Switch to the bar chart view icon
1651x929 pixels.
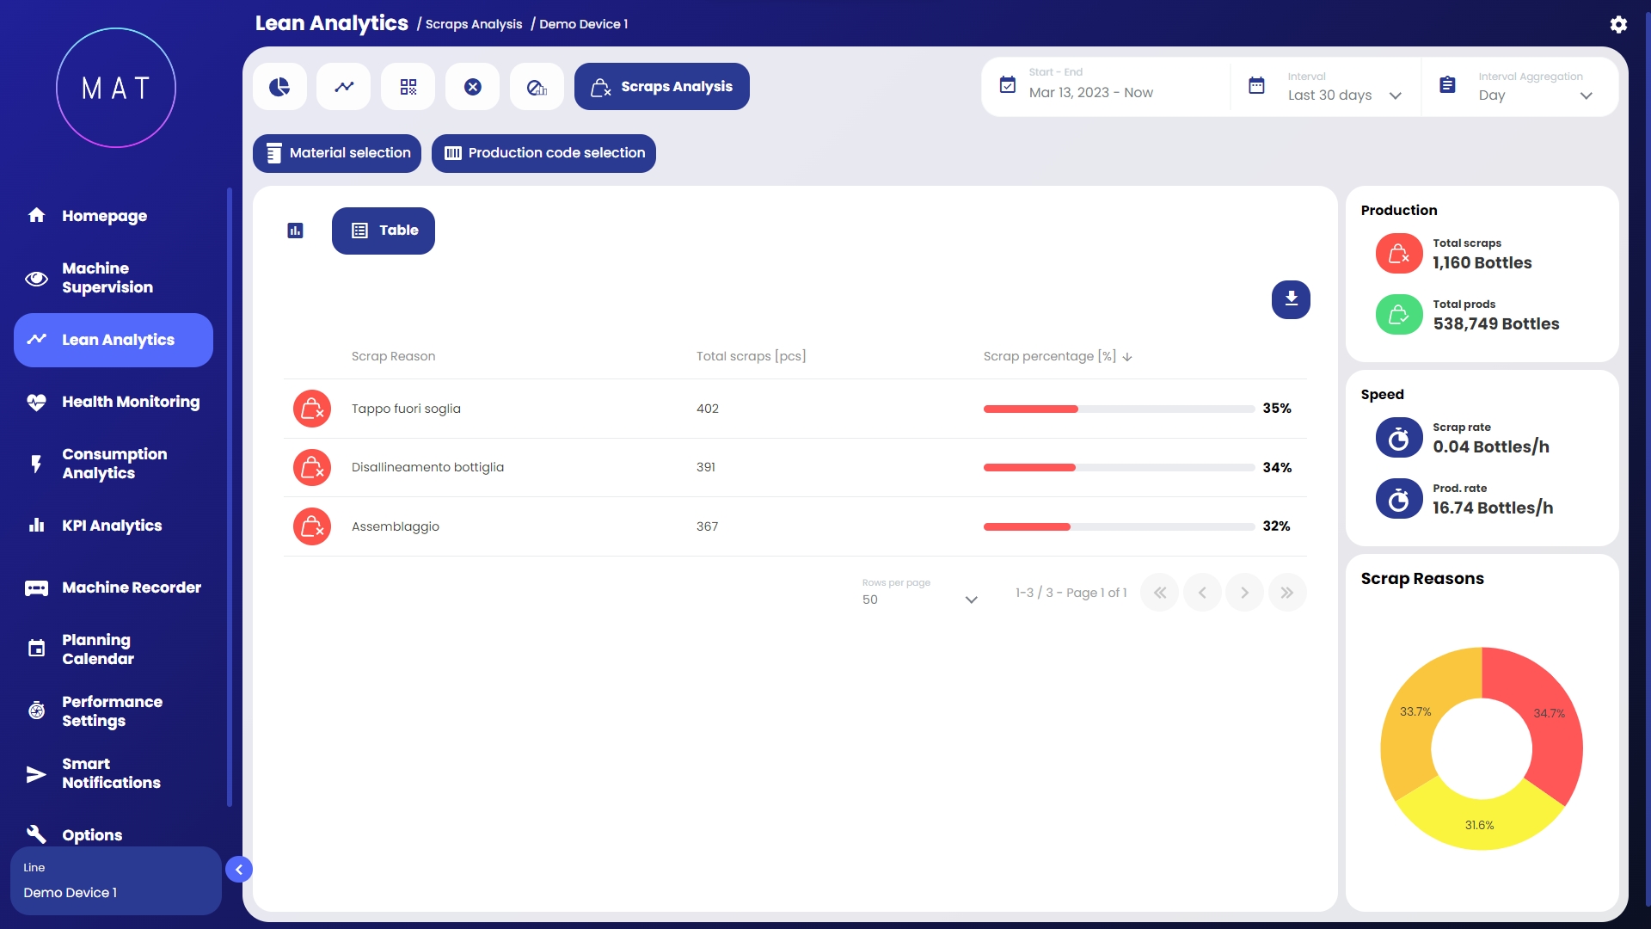click(x=295, y=231)
